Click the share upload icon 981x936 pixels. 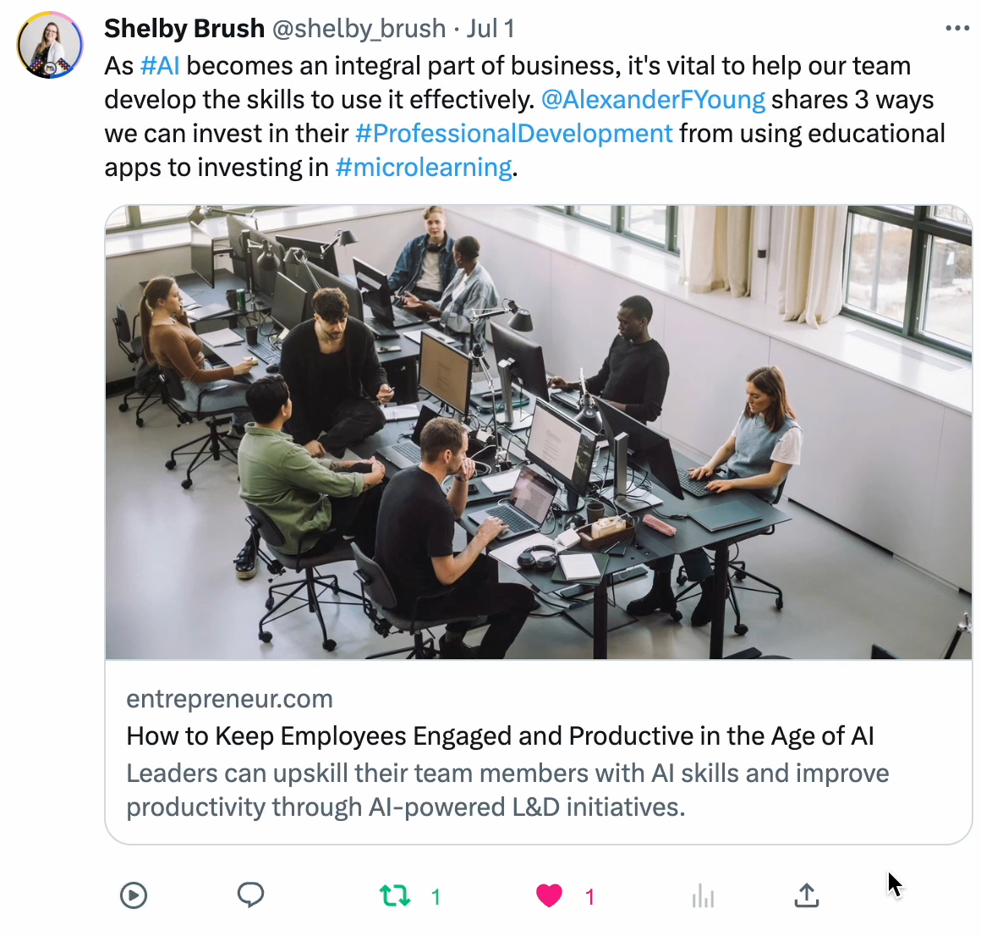point(806,895)
